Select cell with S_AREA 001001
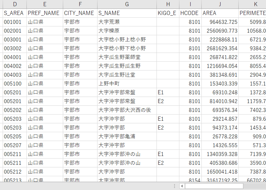266x190 pixels. [15, 22]
